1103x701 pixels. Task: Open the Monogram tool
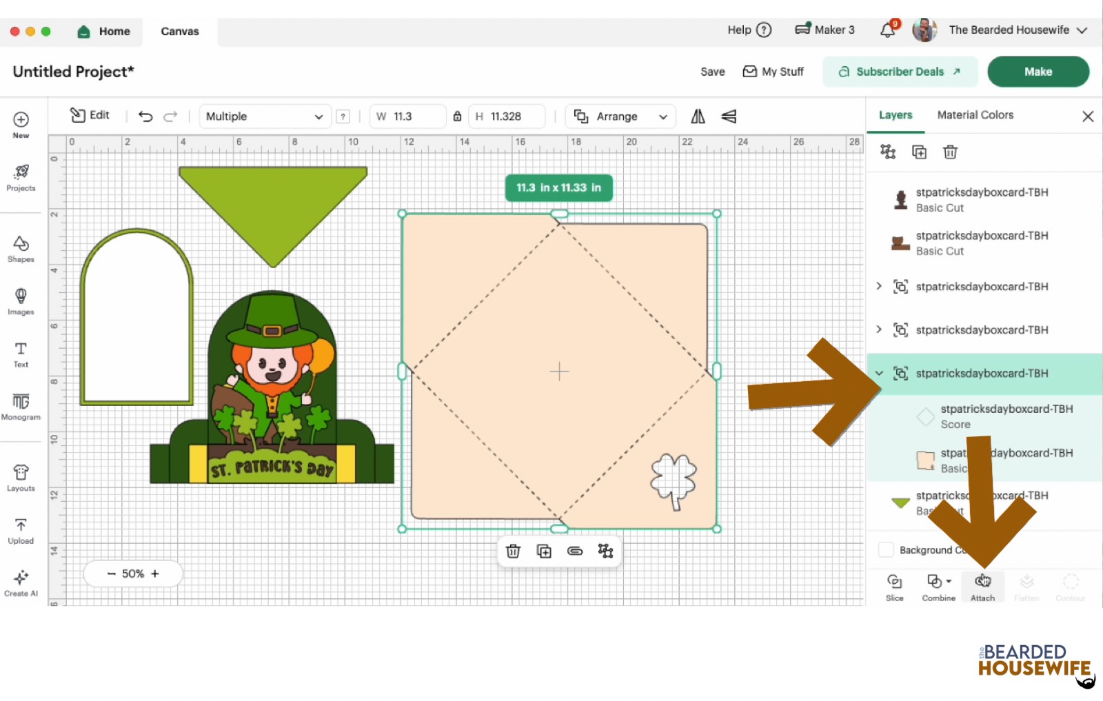(x=21, y=406)
